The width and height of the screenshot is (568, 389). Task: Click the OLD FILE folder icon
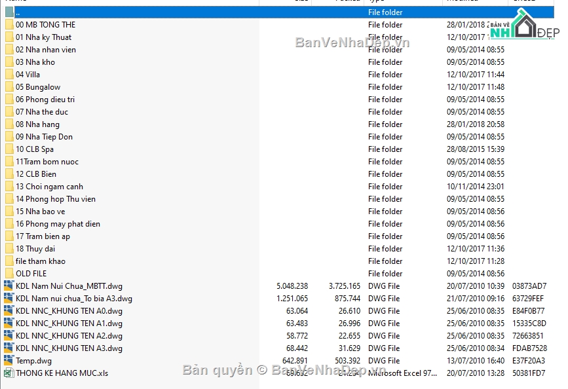coord(9,274)
